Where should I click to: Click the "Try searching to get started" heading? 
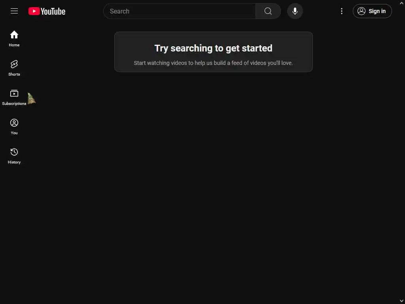click(213, 48)
